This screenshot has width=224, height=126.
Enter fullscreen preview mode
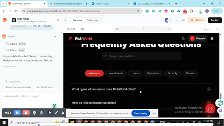pos(218,29)
